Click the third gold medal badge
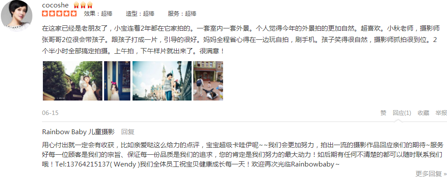Screen dimensions: 447x177 pyautogui.click(x=90, y=5)
